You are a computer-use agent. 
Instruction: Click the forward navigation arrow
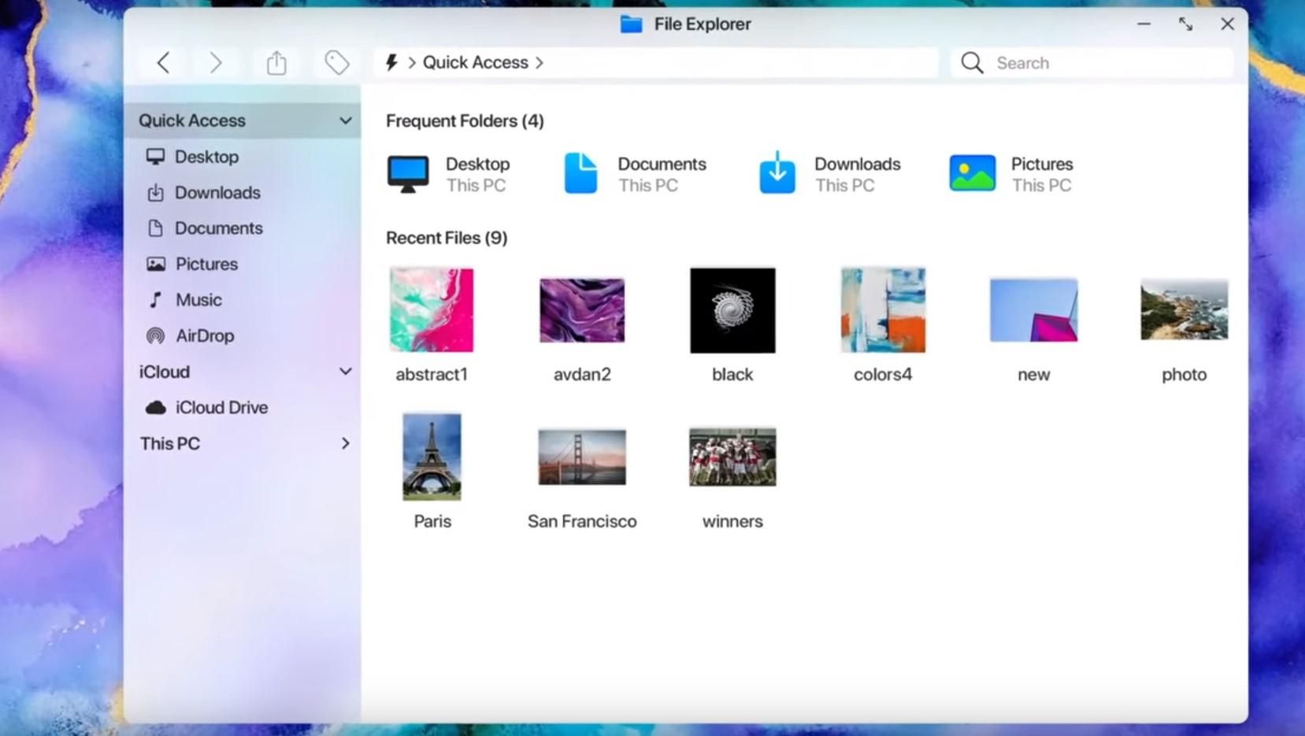pyautogui.click(x=215, y=62)
